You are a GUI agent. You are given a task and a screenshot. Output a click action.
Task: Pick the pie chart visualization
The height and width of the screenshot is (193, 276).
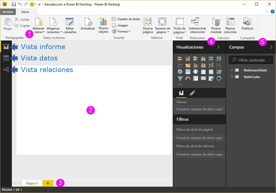tap(180, 71)
